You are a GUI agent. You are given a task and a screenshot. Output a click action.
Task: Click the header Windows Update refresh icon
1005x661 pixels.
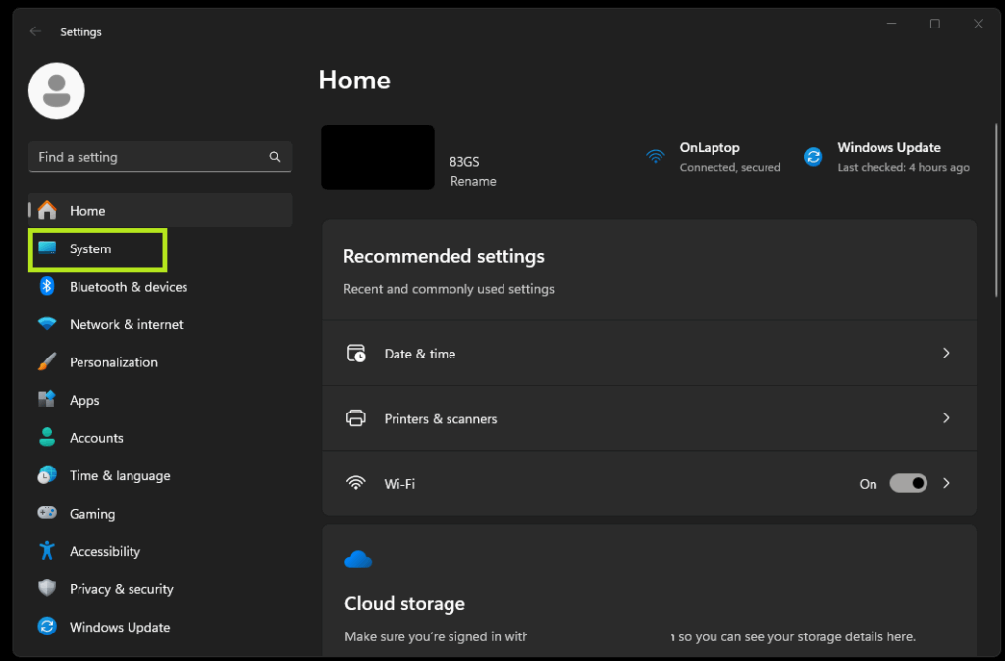tap(813, 156)
